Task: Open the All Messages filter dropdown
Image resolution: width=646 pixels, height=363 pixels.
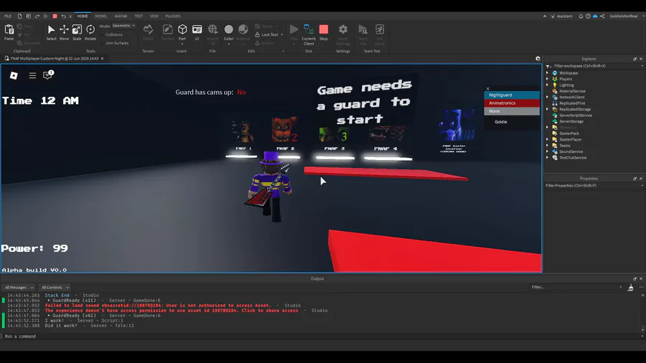Action: (x=19, y=287)
